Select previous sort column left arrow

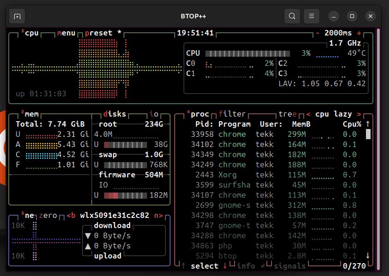click(x=308, y=114)
